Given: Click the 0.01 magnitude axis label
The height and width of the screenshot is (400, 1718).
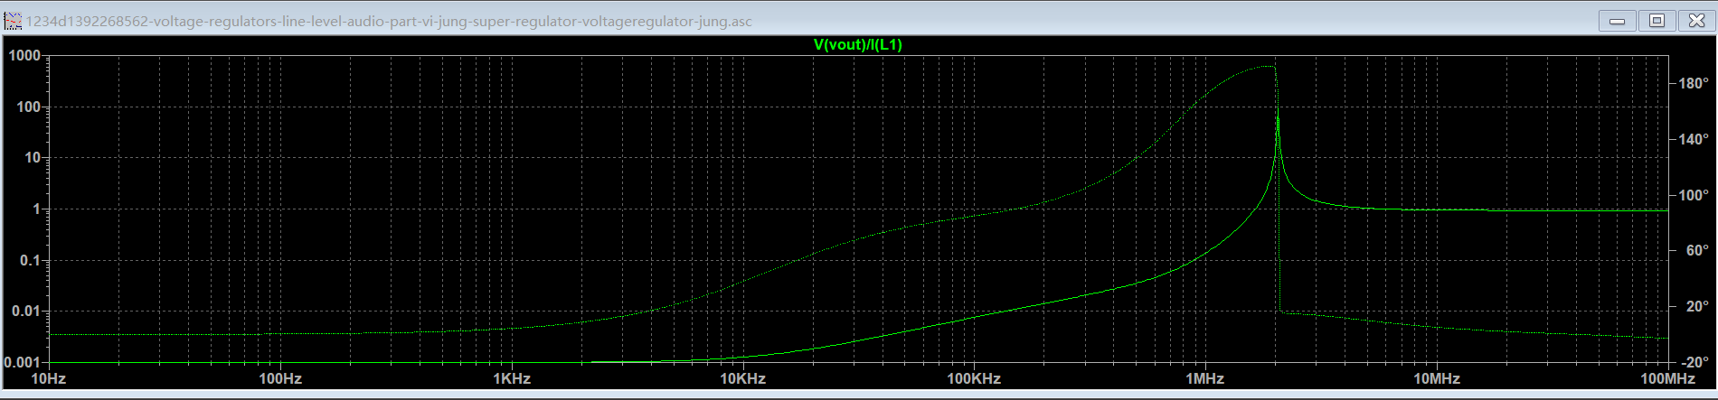Looking at the screenshot, I should point(26,312).
